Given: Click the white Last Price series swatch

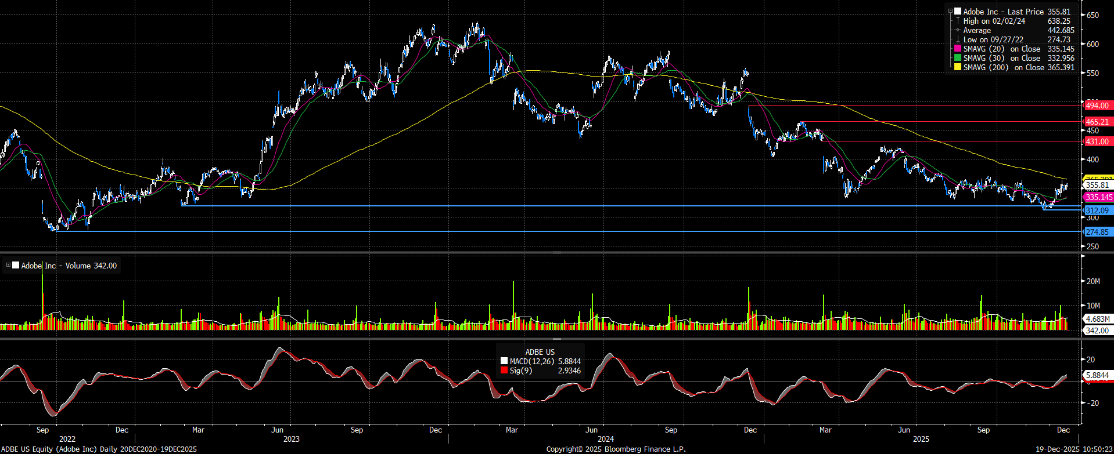Looking at the screenshot, I should (958, 12).
